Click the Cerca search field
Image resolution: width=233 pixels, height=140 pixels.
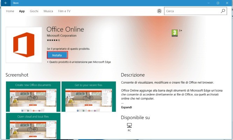(x=192, y=11)
